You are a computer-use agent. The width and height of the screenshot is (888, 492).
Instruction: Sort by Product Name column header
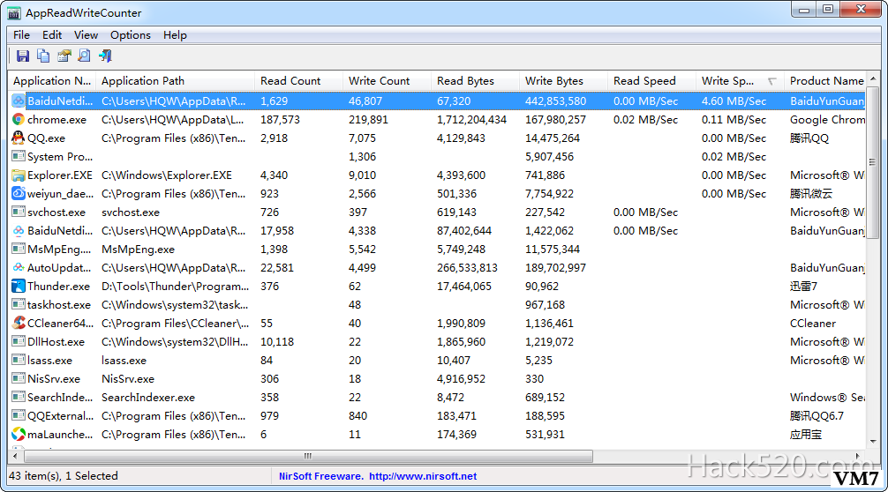tap(826, 81)
